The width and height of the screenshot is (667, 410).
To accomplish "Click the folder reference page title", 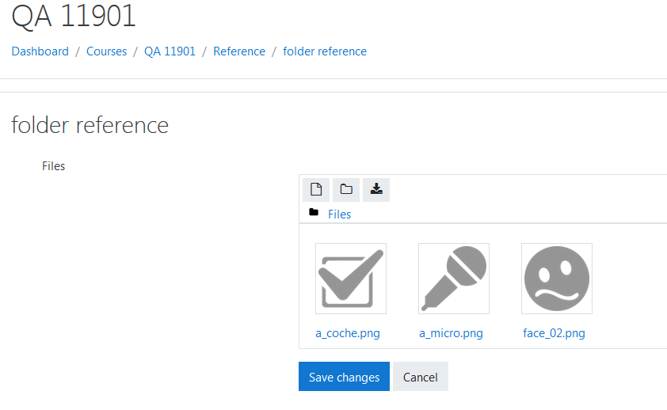I will click(90, 125).
